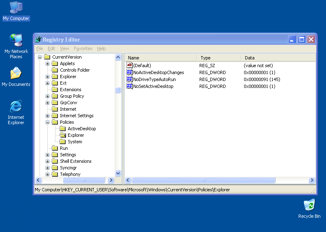Select the NoSetActiveDesktop value name
This screenshot has width=326, height=232.
point(153,86)
